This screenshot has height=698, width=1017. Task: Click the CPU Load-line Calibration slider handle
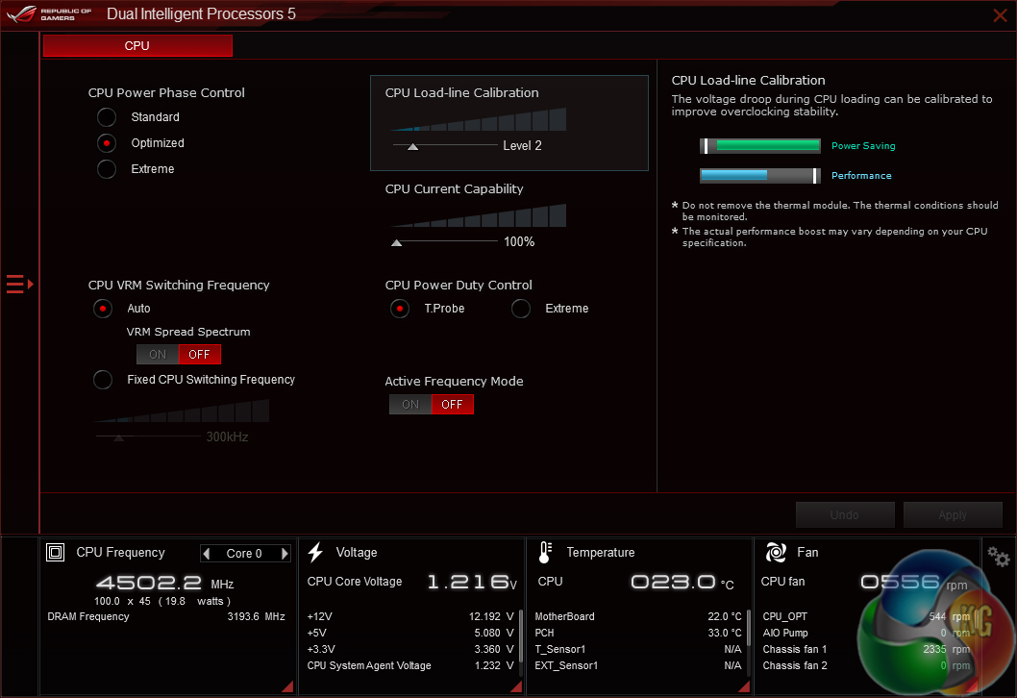pyautogui.click(x=412, y=146)
